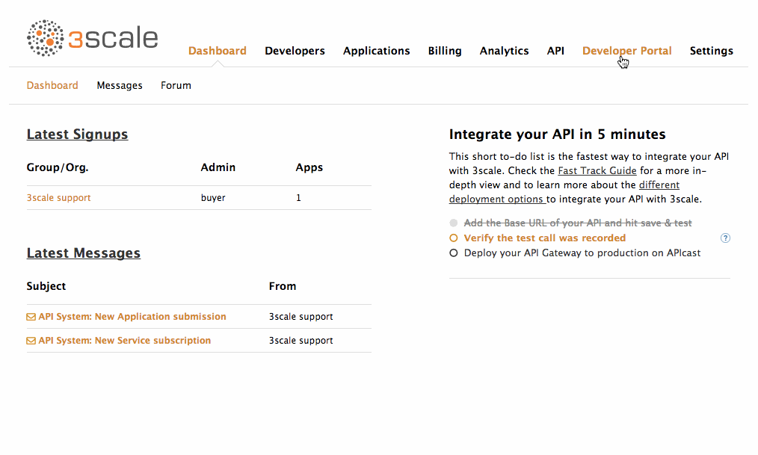The width and height of the screenshot is (758, 455).
Task: Open the API menu item
Action: tap(555, 51)
